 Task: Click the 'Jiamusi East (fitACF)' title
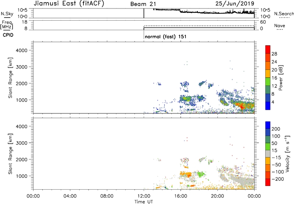point(69,3)
